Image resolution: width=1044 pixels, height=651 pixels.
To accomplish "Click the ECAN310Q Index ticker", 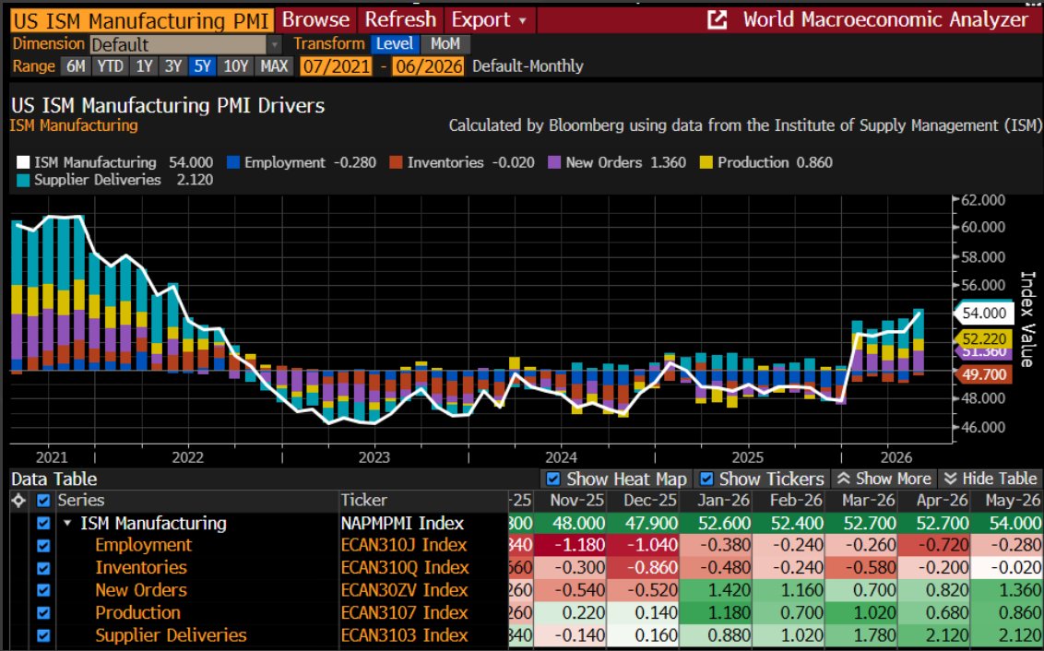I will (405, 568).
